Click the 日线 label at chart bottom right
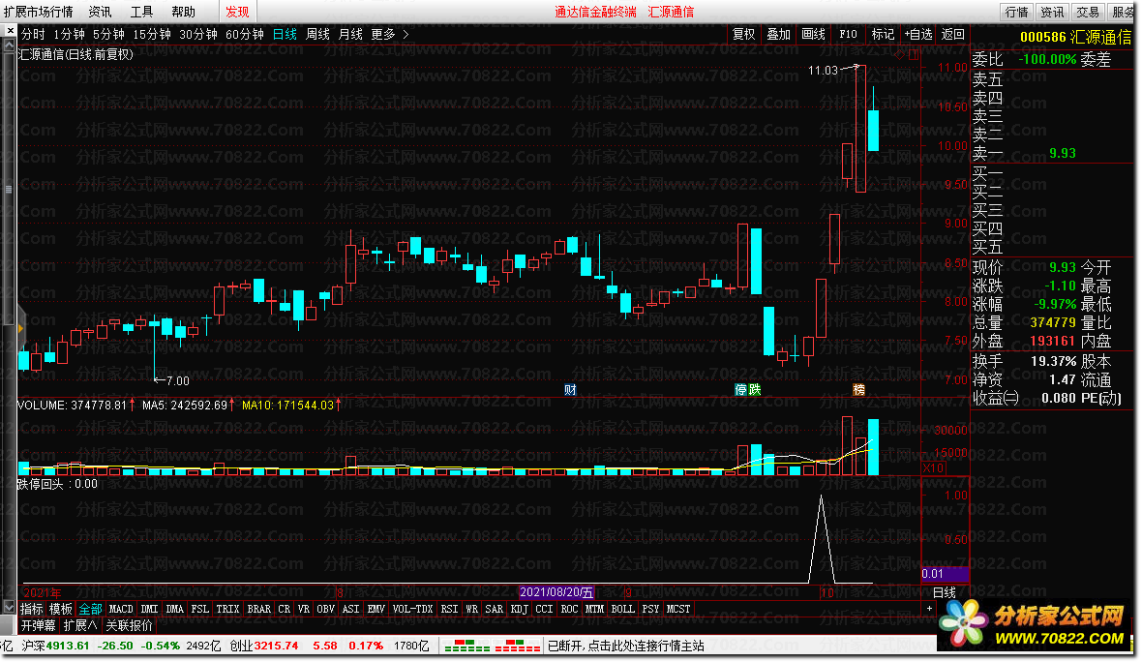Viewport: 1142px width, 662px height. [944, 592]
